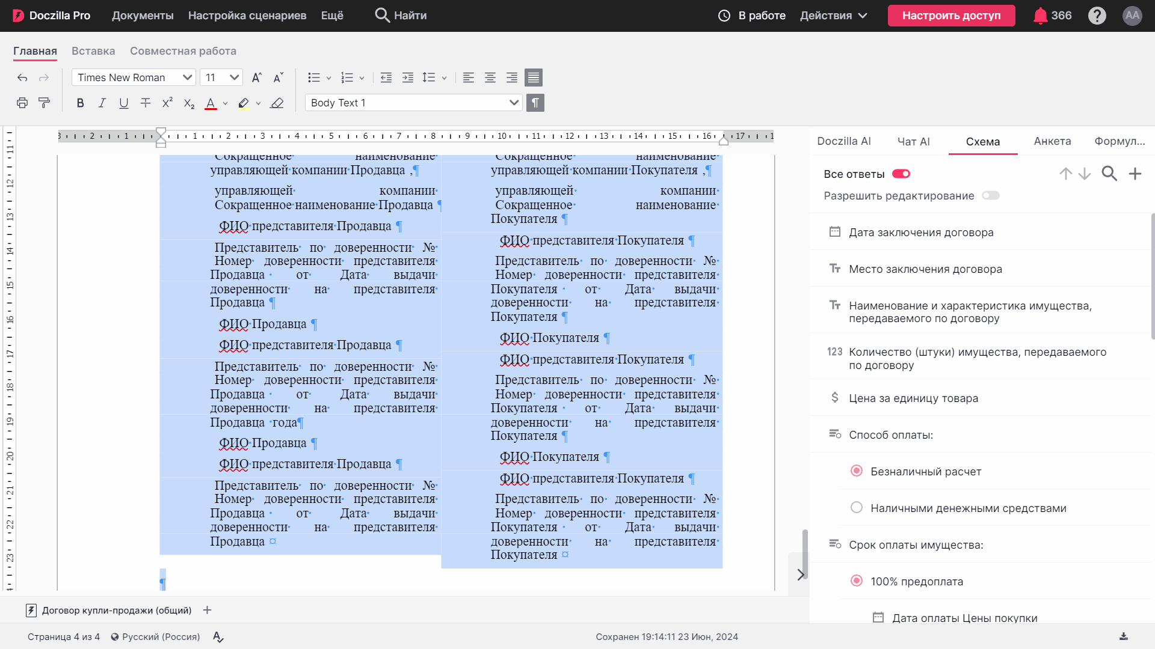Image resolution: width=1155 pixels, height=649 pixels.
Task: Open the Body Text 1 style dropdown
Action: click(413, 103)
